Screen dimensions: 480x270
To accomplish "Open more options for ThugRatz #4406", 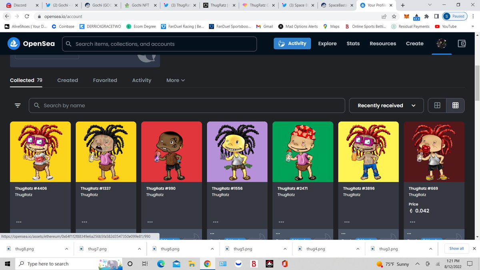I will [x=19, y=222].
